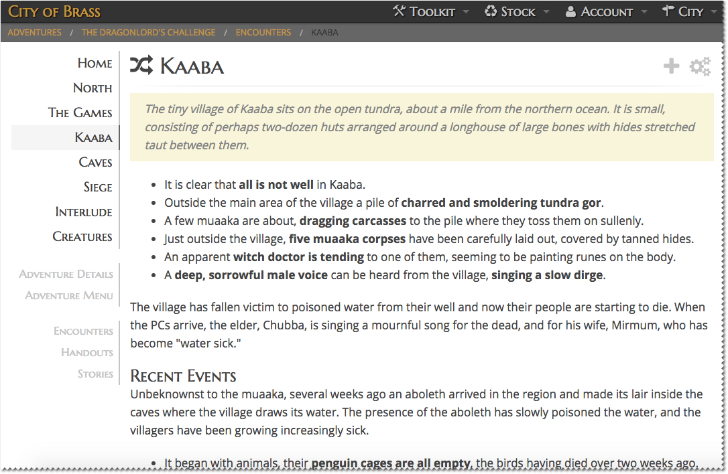Viewport: 728px width, 474px height.
Task: Expand the Toolkit dropdown arrow
Action: 467,12
